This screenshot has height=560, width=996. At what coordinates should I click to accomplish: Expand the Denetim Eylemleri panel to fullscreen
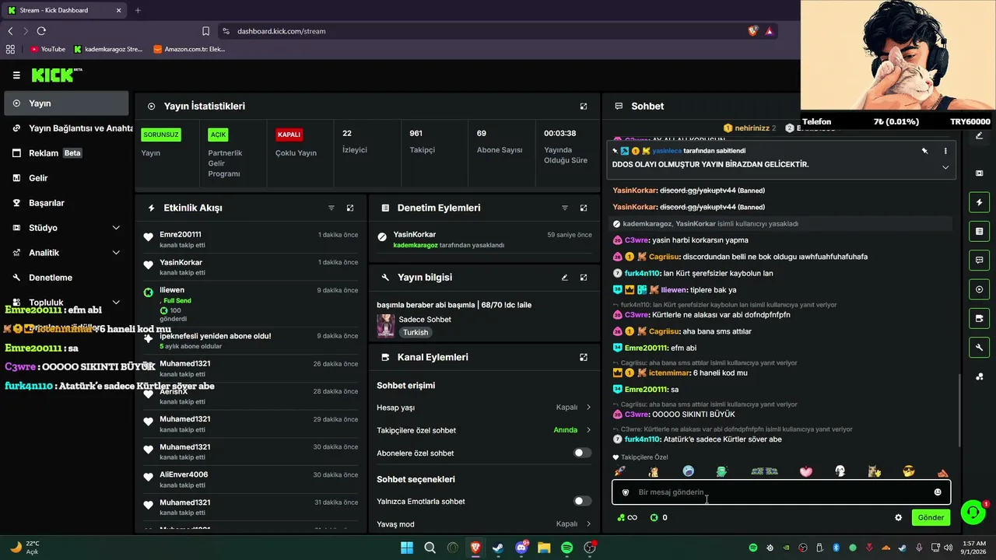pos(584,208)
